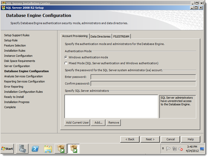209x158 pixels.
Task: Switch to the active SQL Server setup taskbar icon
Action: tap(74, 149)
